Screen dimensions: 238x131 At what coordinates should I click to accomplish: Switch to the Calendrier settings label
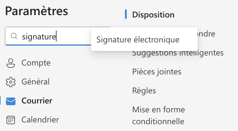point(40,120)
